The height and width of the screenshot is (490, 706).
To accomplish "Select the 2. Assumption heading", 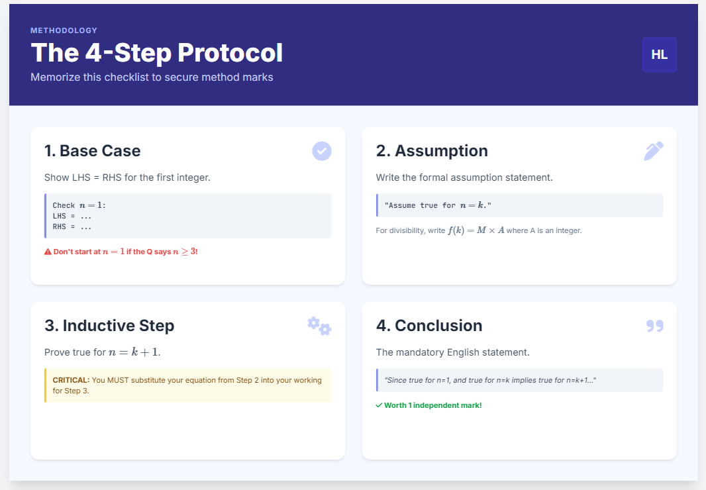I will pos(432,151).
